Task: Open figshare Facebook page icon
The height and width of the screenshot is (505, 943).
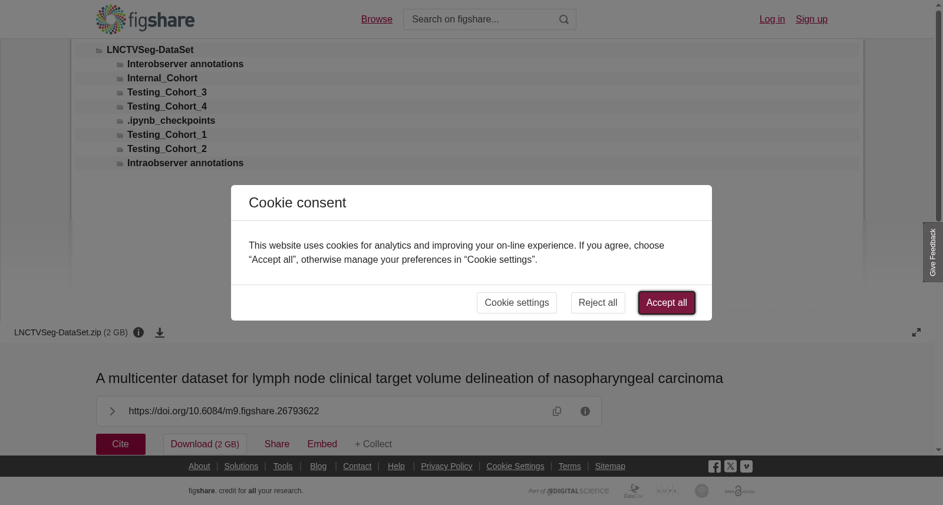Action: coord(714,467)
